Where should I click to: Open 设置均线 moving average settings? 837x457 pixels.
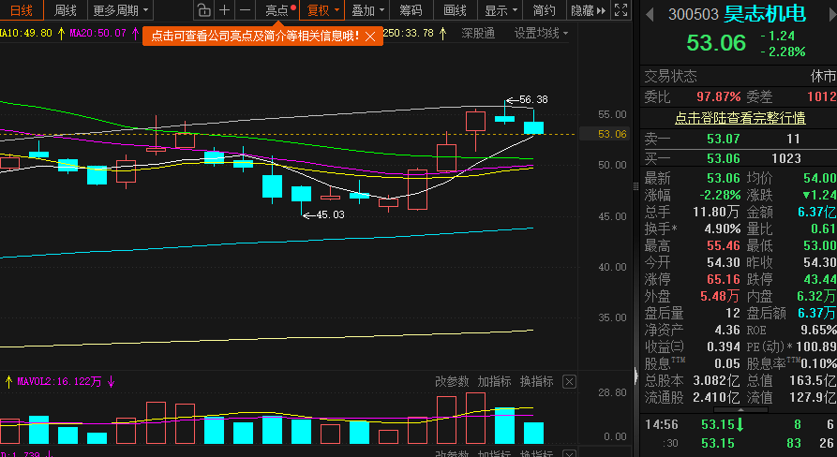coord(541,33)
